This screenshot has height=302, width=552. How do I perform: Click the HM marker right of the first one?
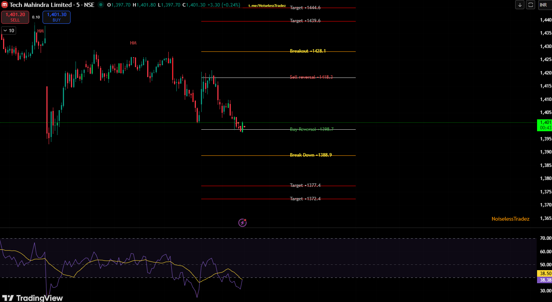[133, 43]
